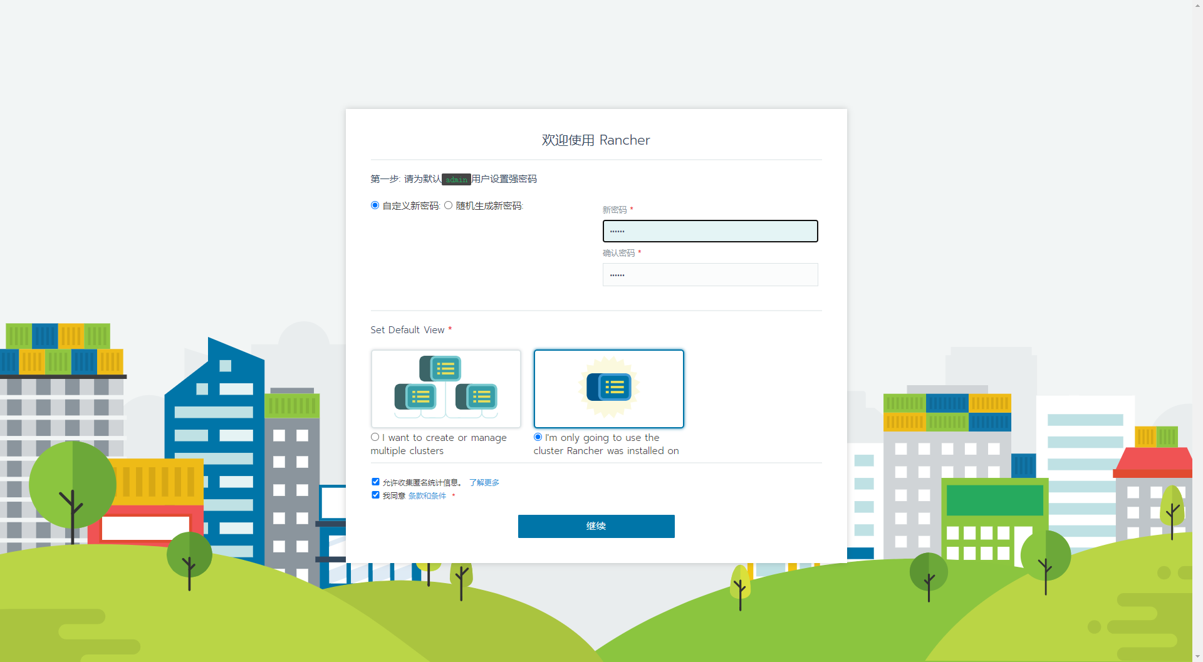Open the 条款和条件 terms and conditions link

click(x=427, y=495)
